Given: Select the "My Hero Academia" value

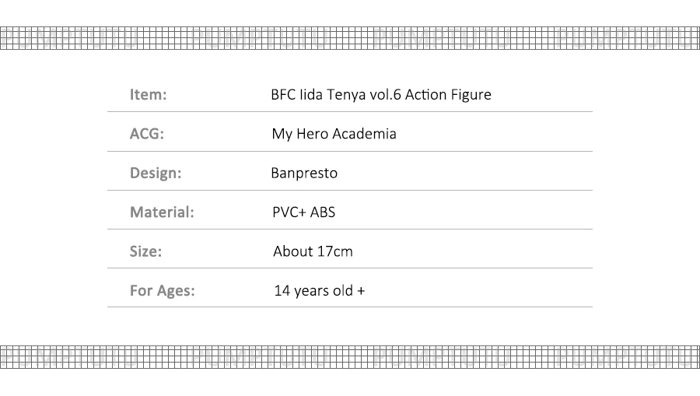Looking at the screenshot, I should click(x=334, y=134).
